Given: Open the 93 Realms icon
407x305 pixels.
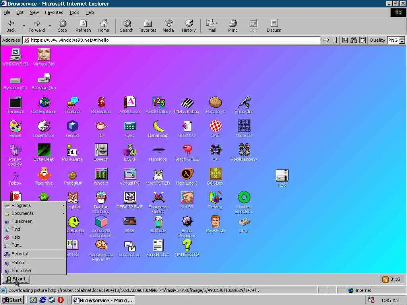Looking at the screenshot, I should (101, 105).
